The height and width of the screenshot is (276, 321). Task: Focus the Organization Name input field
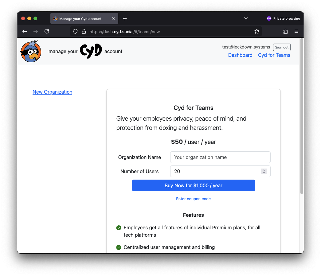click(220, 157)
